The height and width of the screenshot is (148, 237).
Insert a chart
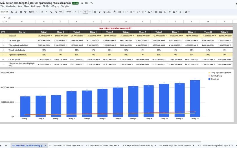click(165, 12)
